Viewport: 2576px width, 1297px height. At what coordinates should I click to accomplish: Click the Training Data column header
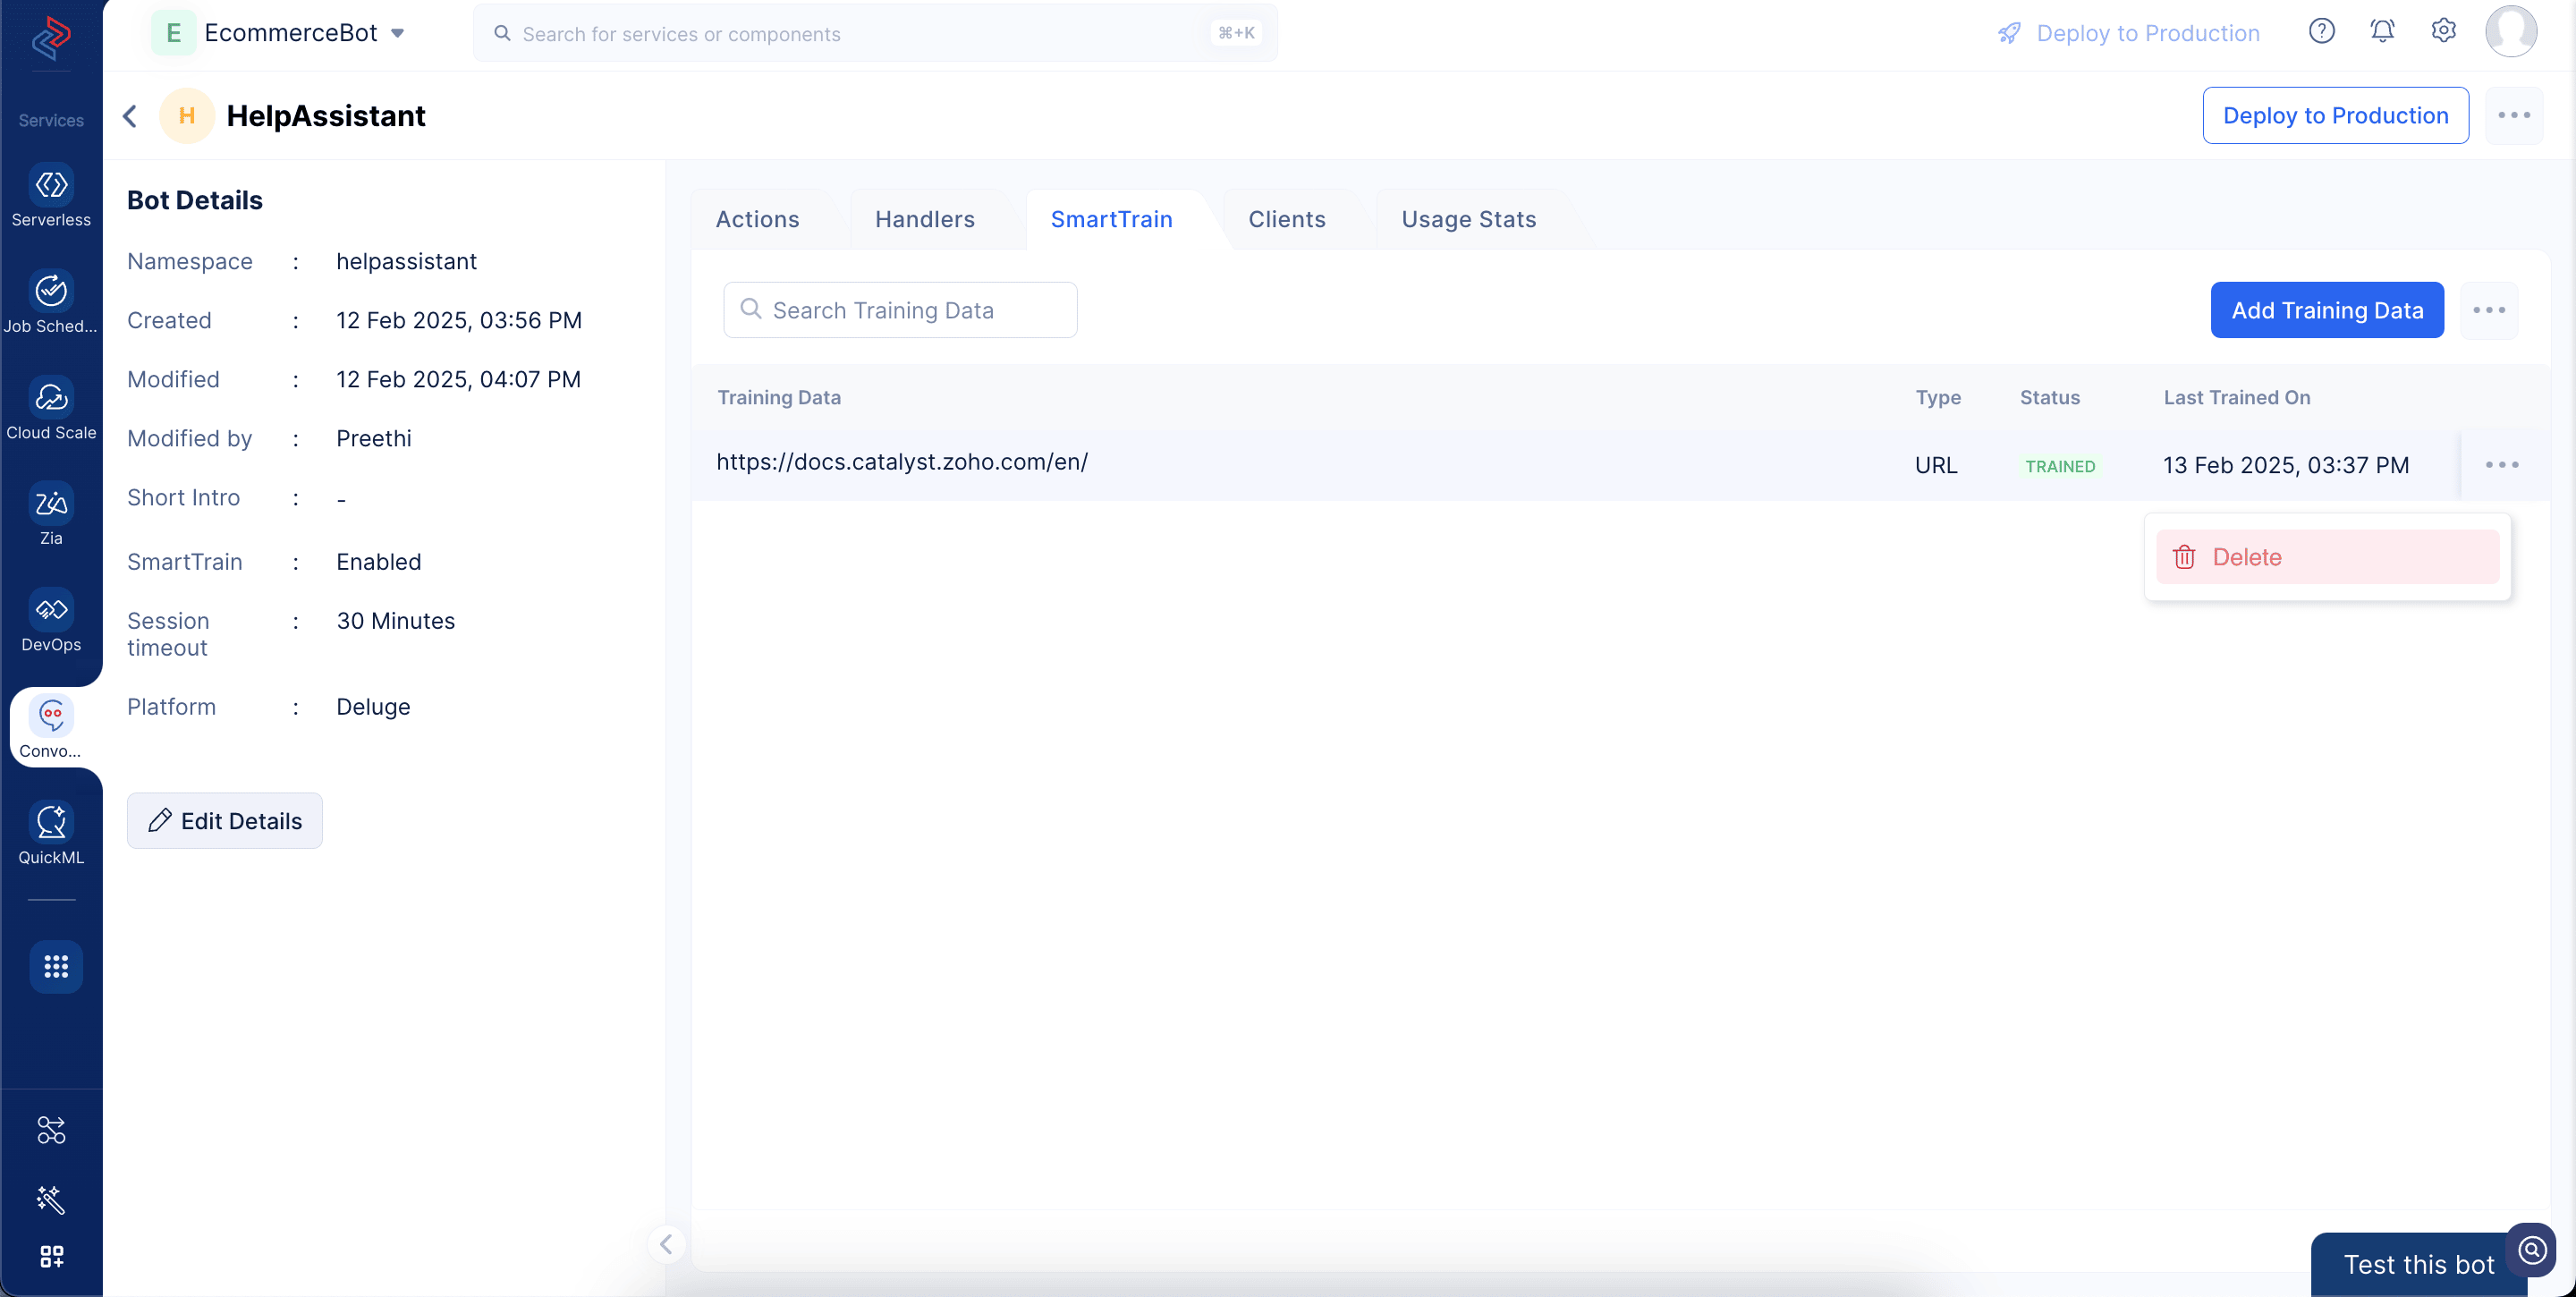pyautogui.click(x=779, y=398)
